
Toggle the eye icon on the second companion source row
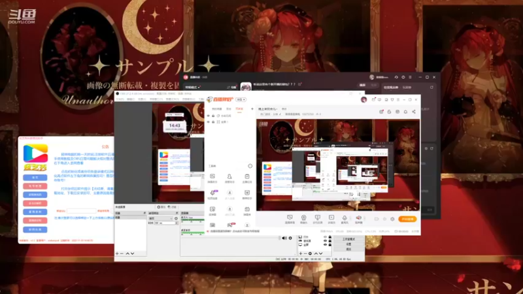tap(209, 122)
